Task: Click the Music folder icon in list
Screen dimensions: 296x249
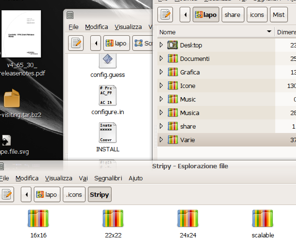Action: coord(172,99)
